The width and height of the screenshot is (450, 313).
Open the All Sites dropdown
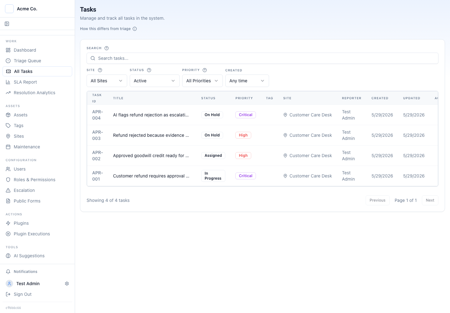click(x=107, y=81)
